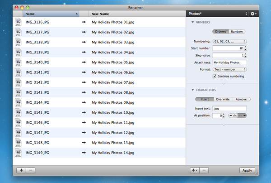Screen dimensions: 271x183
Task: Select the IMG_3136.JPG file icon
Action: [x=18, y=22]
